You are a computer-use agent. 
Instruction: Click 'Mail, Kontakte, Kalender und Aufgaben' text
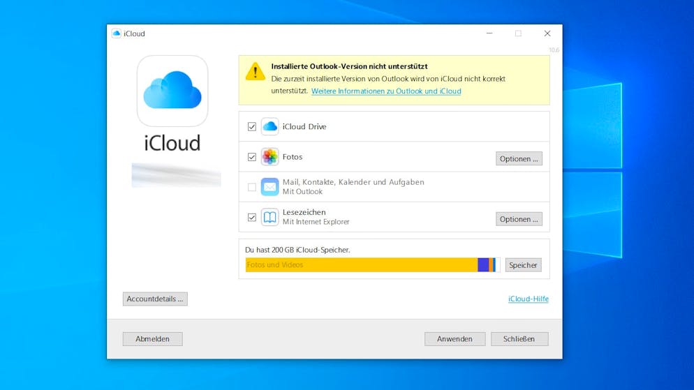click(353, 181)
